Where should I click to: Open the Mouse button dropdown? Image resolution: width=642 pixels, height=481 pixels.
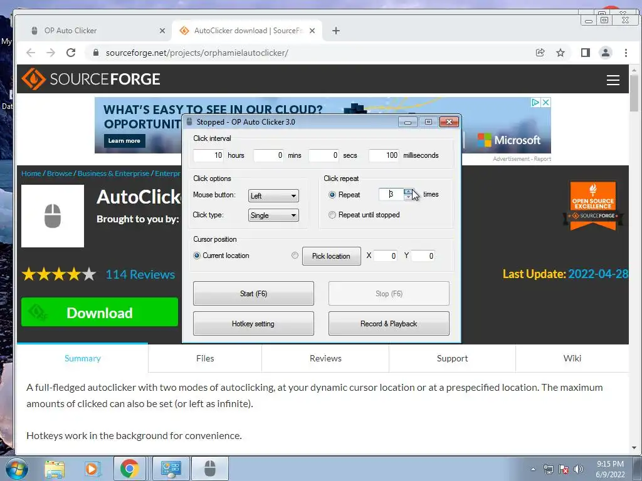(x=273, y=196)
